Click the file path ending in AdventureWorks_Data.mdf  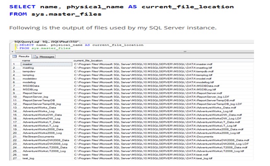point(155,108)
